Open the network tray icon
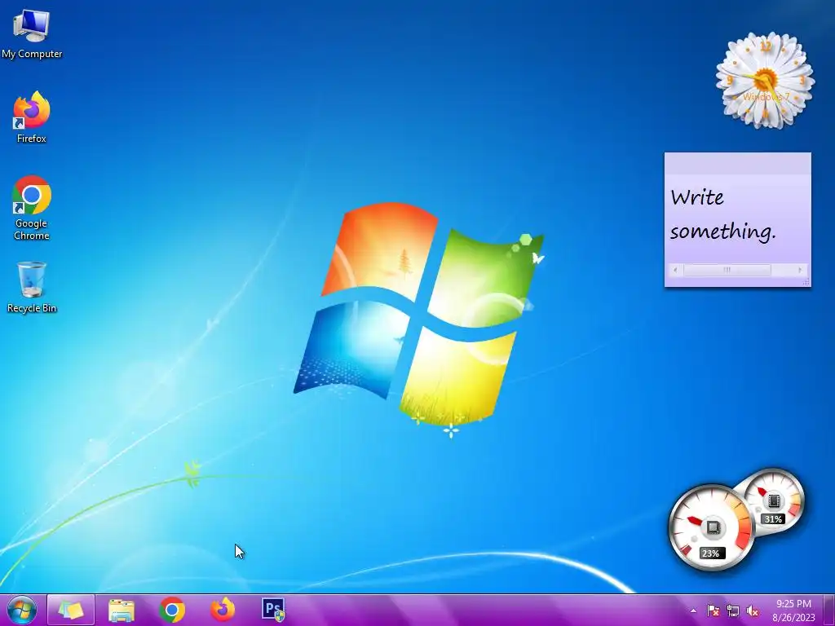 click(733, 611)
